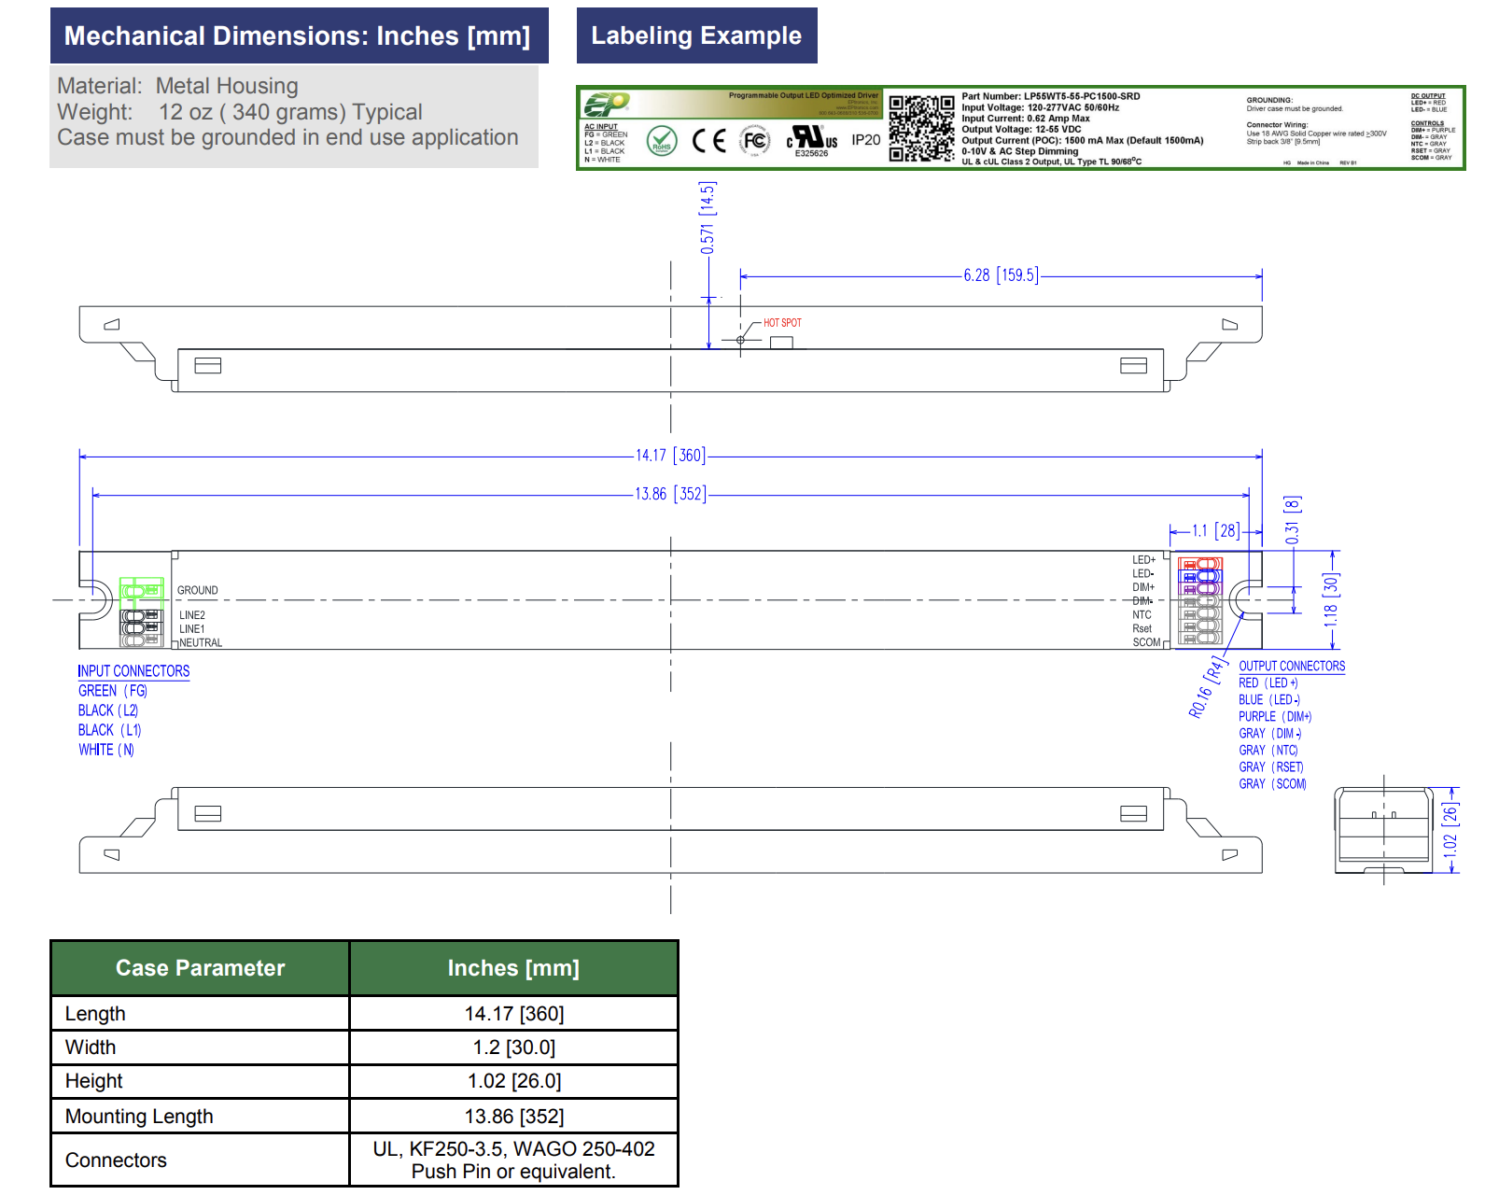
Task: Click the 13.86 [352] mounting length dimension
Action: [x=670, y=494]
